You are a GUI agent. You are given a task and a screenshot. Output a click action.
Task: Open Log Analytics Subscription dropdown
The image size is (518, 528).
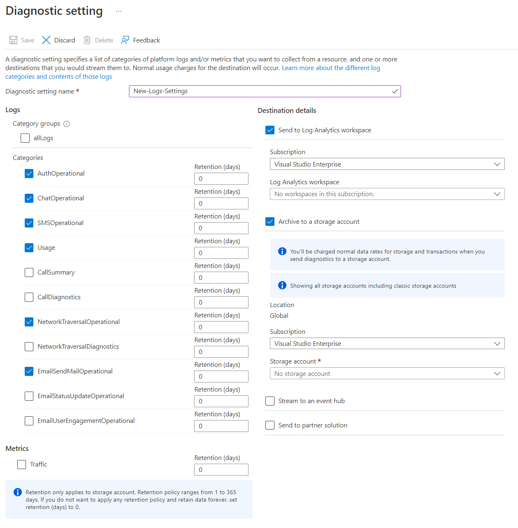[387, 164]
